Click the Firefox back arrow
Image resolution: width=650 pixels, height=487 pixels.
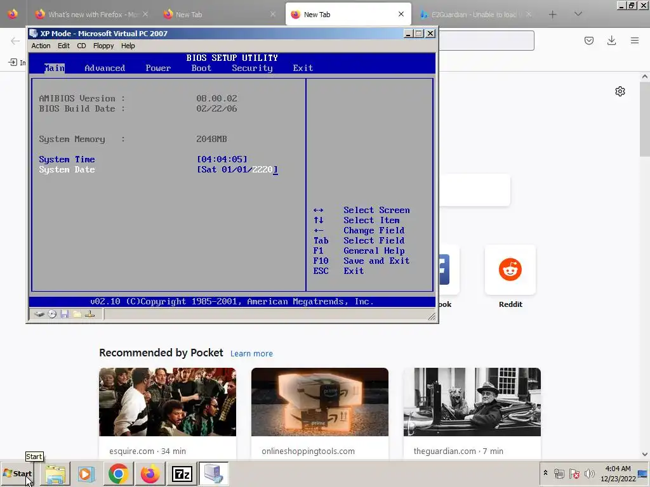coord(15,41)
